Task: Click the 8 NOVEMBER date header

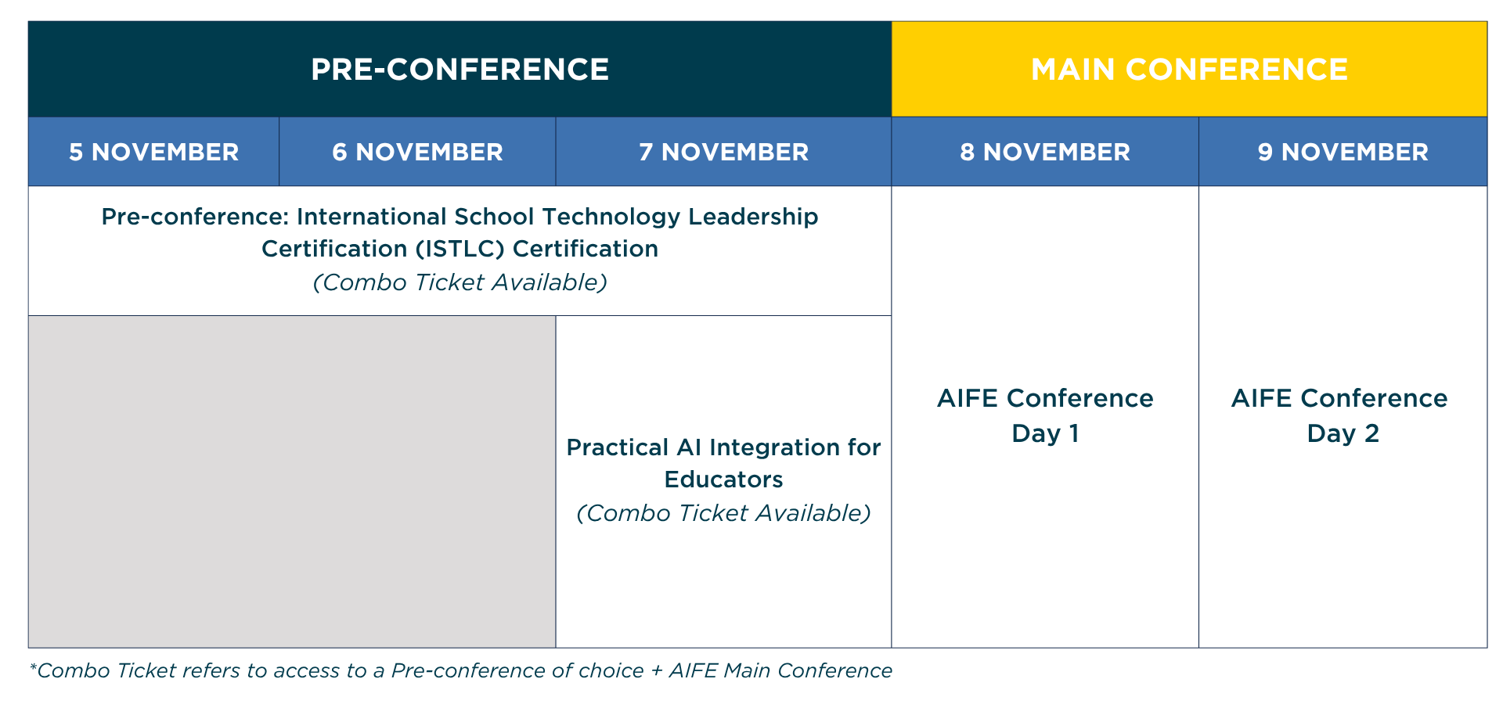Action: 1044,152
